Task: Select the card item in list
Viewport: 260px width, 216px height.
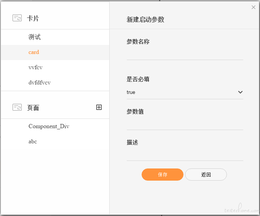Action: 55,52
